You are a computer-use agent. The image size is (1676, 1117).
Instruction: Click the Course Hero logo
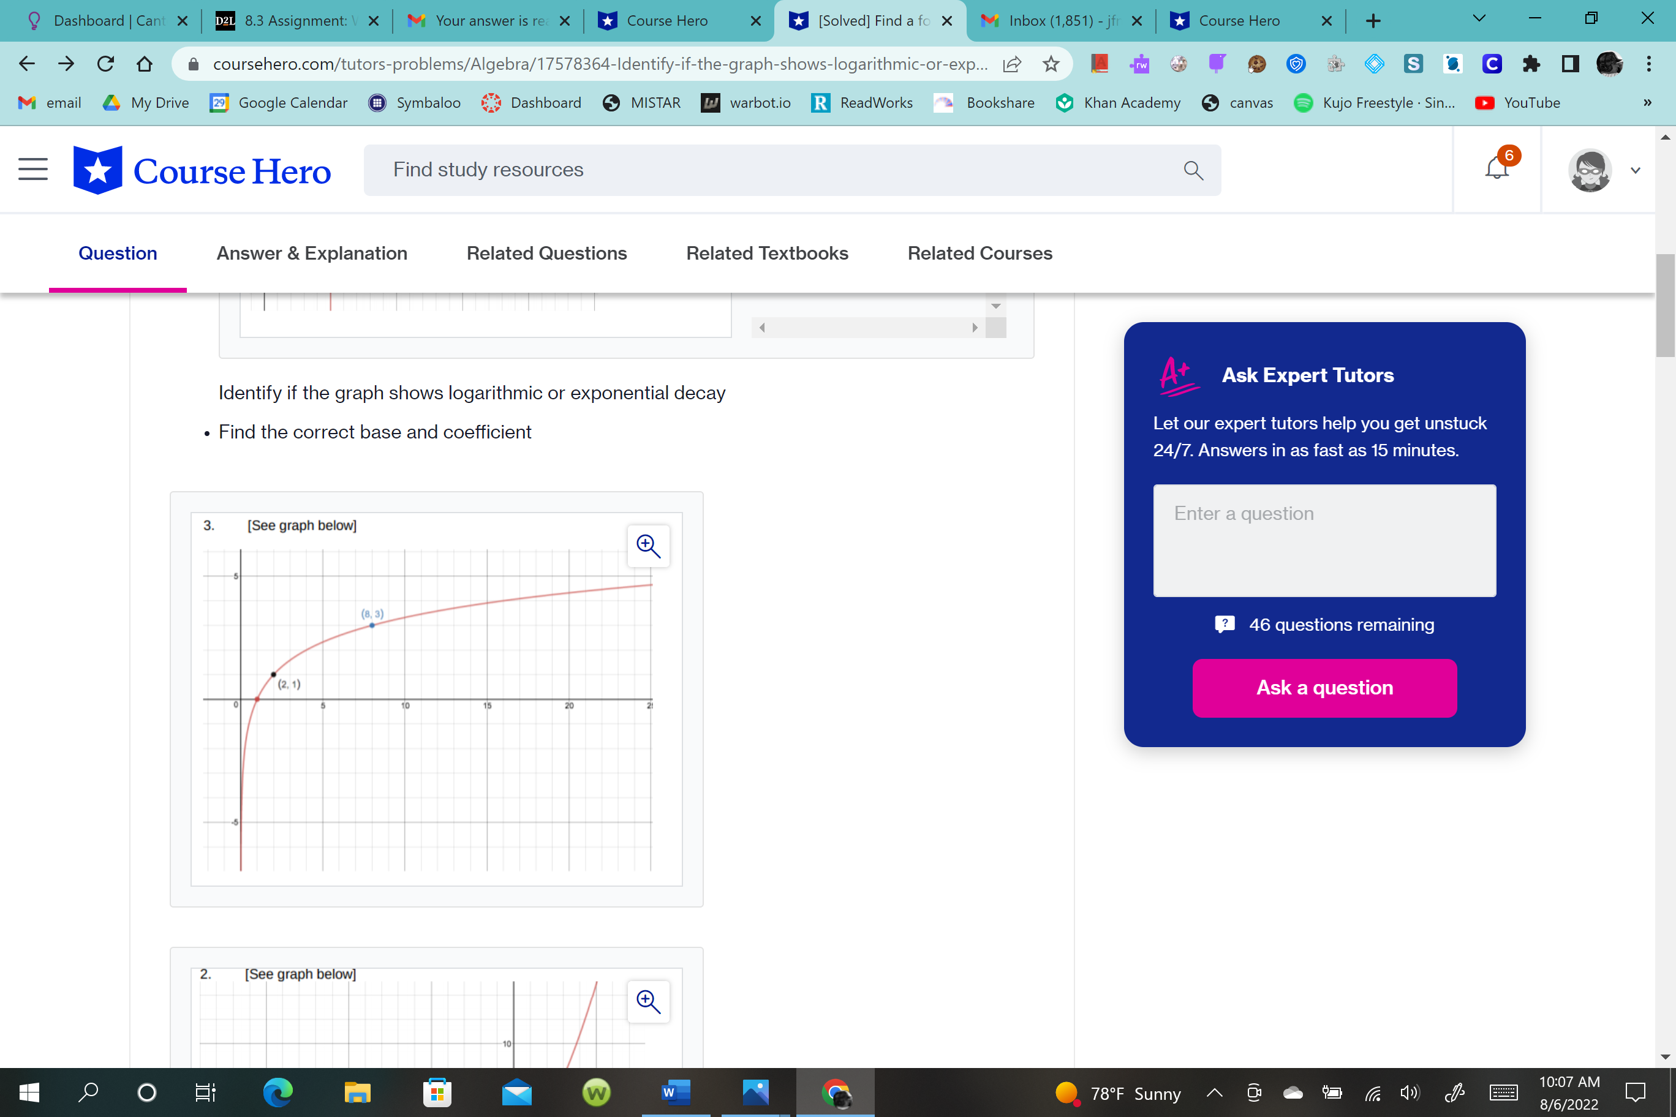[202, 170]
